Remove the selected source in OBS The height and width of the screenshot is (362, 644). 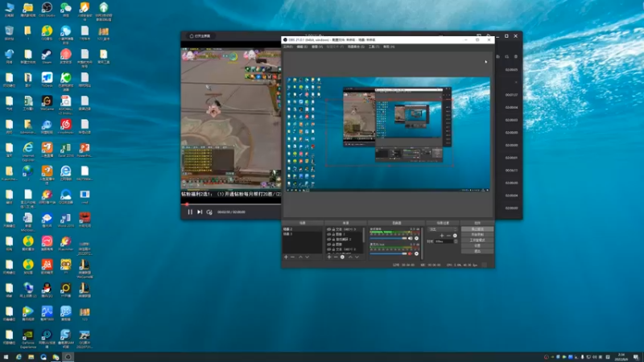point(336,257)
